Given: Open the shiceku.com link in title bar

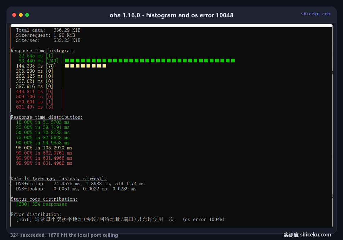Looking at the screenshot, I should coord(315,14).
